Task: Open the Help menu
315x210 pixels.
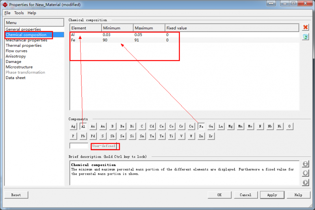Action: click(x=32, y=13)
